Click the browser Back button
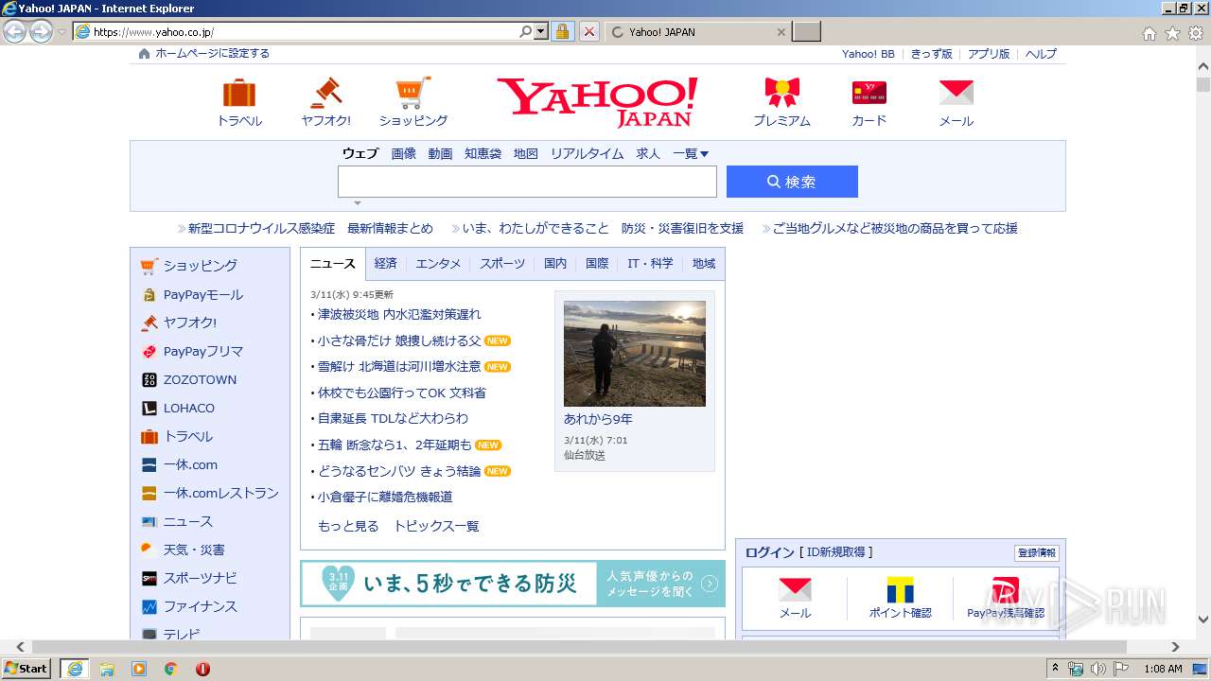This screenshot has height=681, width=1211. tap(14, 31)
